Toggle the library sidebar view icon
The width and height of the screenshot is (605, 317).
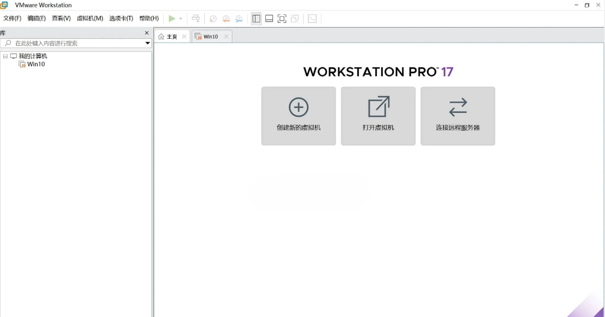tap(256, 19)
